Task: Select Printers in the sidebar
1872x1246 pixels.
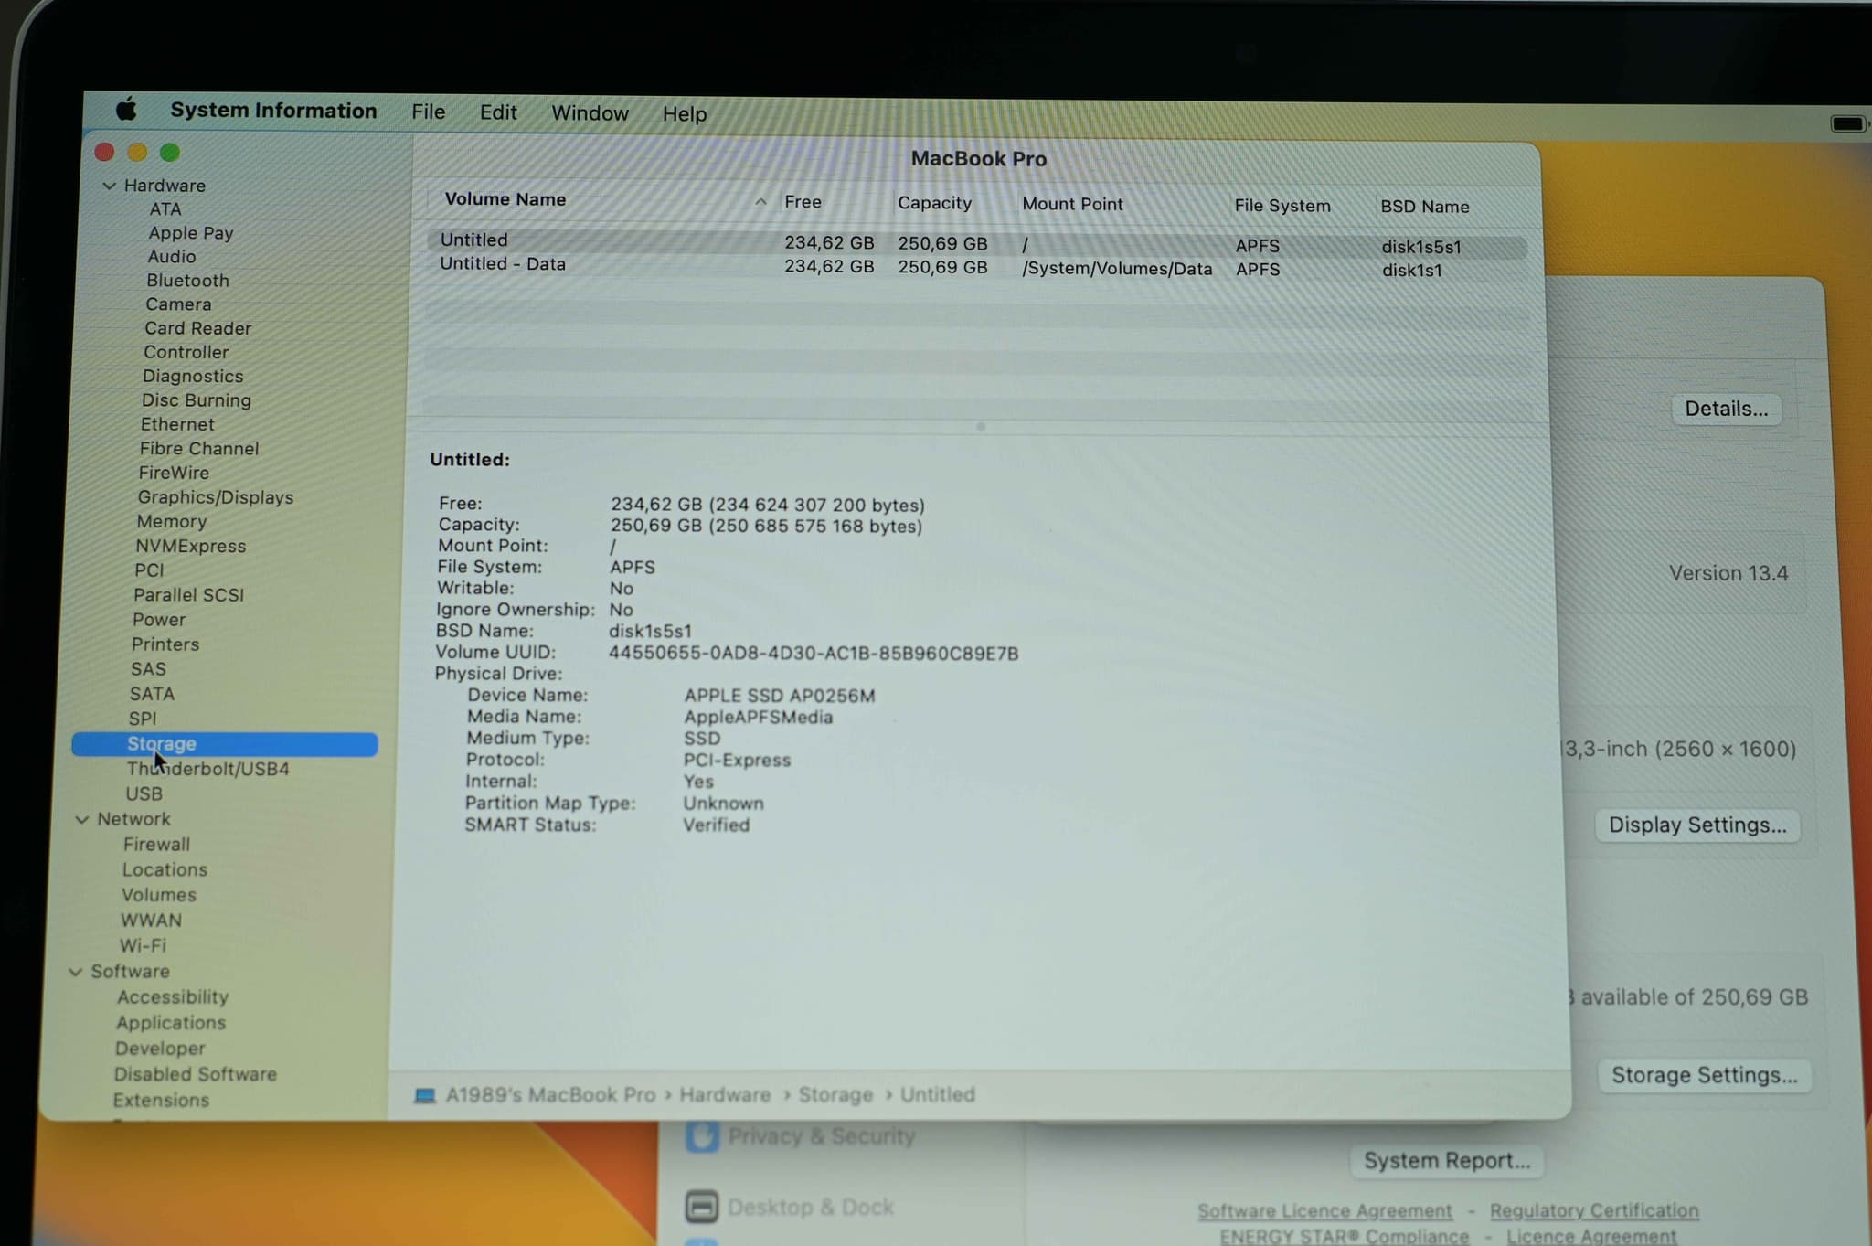Action: coord(165,644)
